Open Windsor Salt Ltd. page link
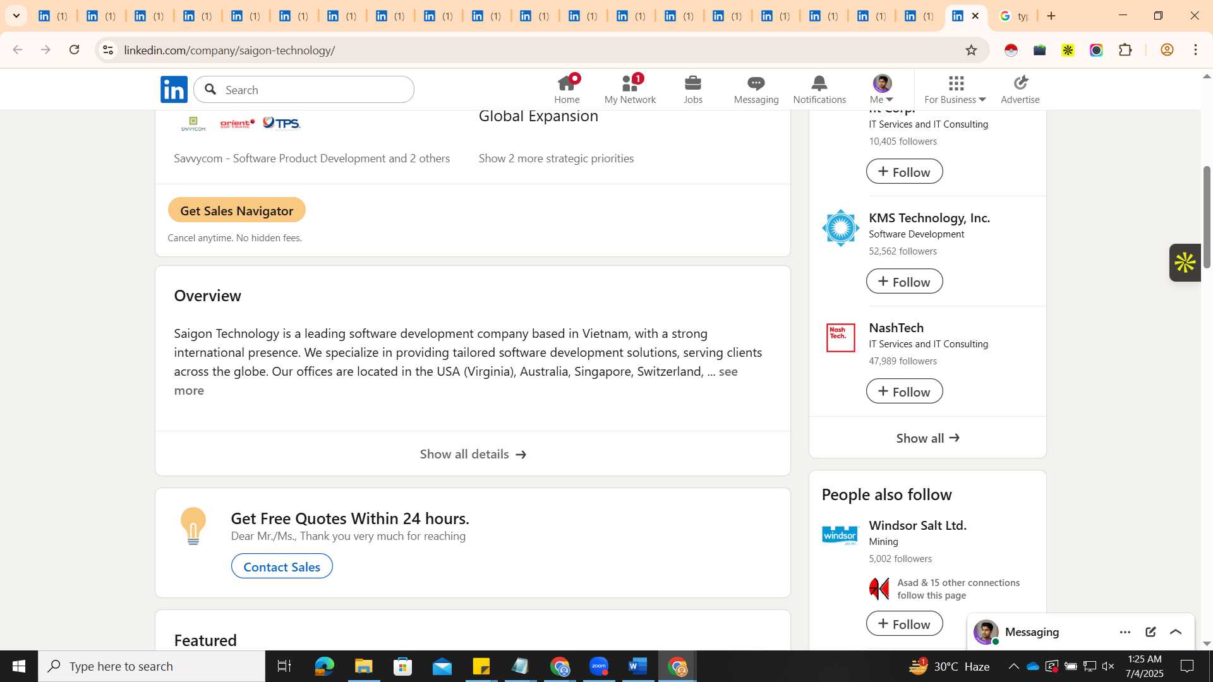Image resolution: width=1213 pixels, height=682 pixels. click(x=917, y=525)
